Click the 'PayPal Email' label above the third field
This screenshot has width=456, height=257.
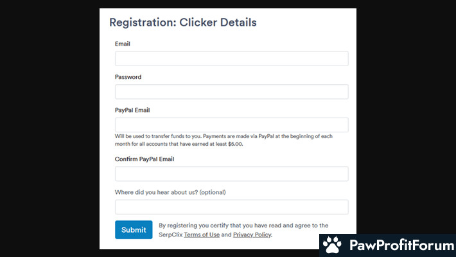132,110
